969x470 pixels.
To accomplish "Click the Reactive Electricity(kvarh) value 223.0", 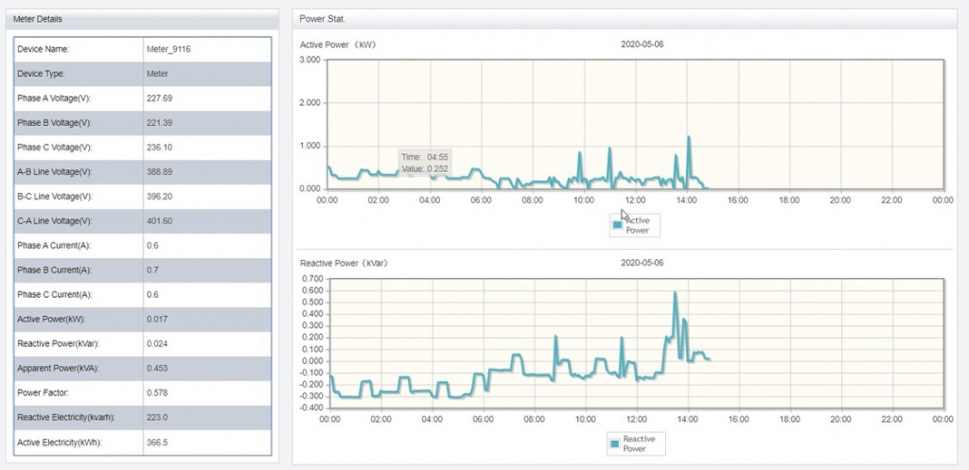I will (x=158, y=417).
